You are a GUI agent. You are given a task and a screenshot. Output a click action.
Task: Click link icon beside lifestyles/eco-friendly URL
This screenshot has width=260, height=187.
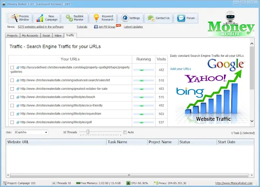[18, 105]
